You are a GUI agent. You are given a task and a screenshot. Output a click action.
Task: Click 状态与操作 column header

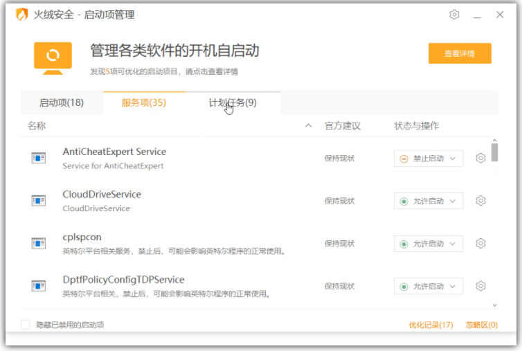tap(417, 126)
